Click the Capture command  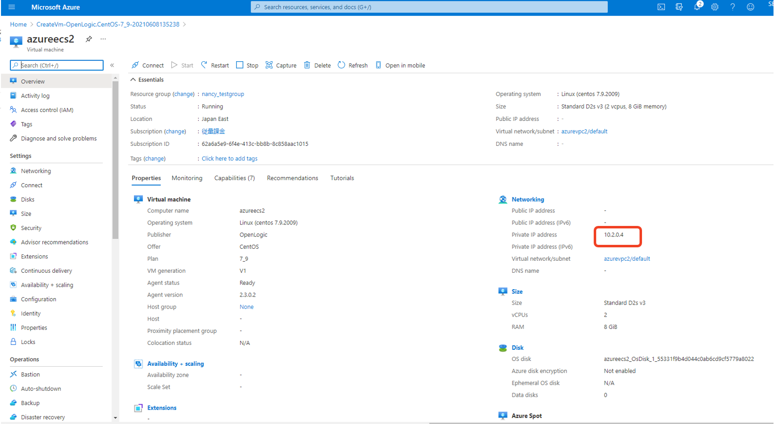[281, 65]
